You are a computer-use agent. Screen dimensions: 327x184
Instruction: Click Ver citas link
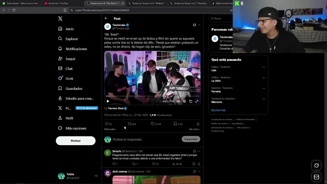[194, 129]
